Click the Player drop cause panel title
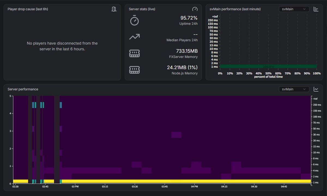This screenshot has height=196, width=327. pyautogui.click(x=28, y=9)
